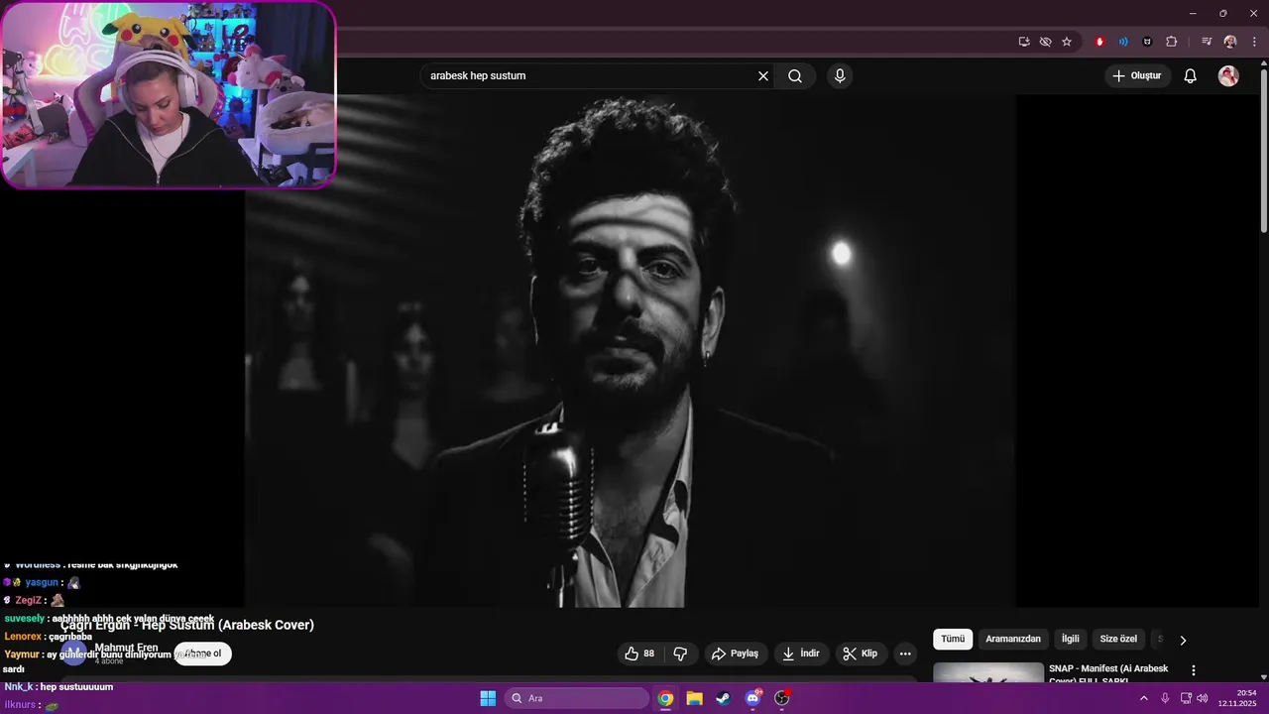Open the Extensions puzzle icon
The height and width of the screenshot is (714, 1269).
click(1172, 42)
